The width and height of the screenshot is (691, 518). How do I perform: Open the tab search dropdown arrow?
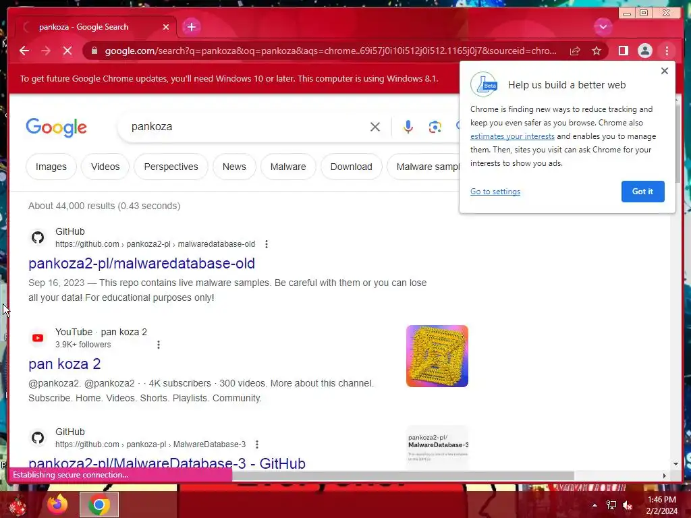coord(603,27)
